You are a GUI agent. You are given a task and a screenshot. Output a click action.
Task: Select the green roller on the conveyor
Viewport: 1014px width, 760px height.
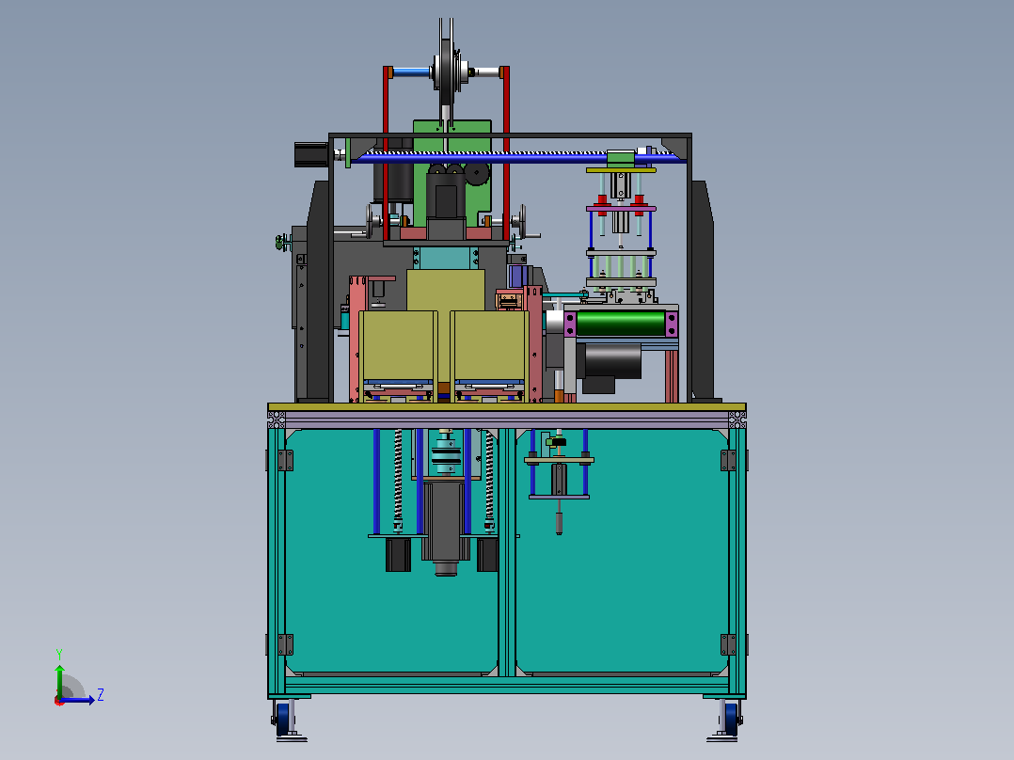pyautogui.click(x=620, y=325)
